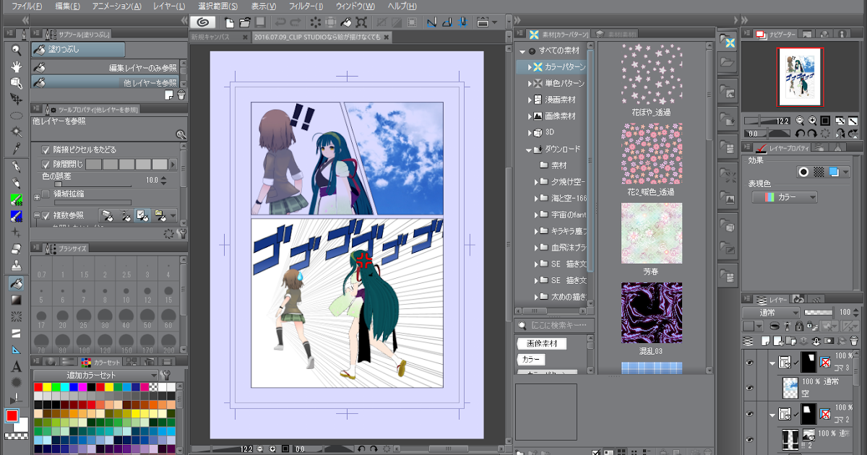This screenshot has height=455, width=867.
Task: Select the Auto select magic wand tool
Action: coord(16,132)
